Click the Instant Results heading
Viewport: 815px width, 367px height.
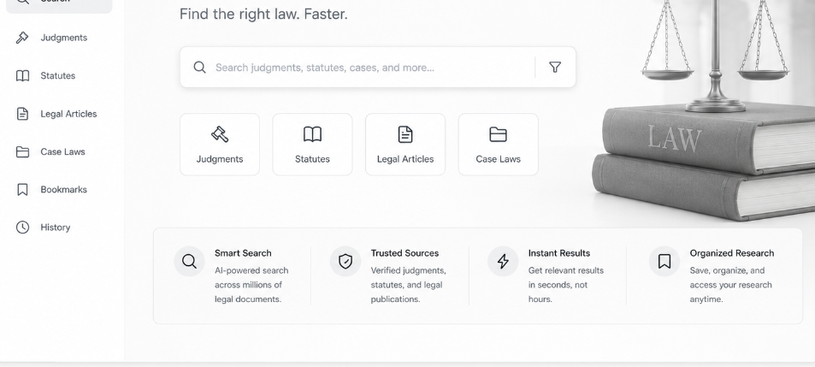[x=558, y=253]
